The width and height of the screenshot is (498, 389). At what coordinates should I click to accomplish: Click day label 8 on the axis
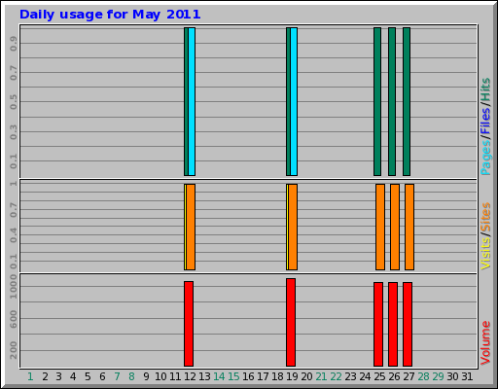tap(131, 376)
